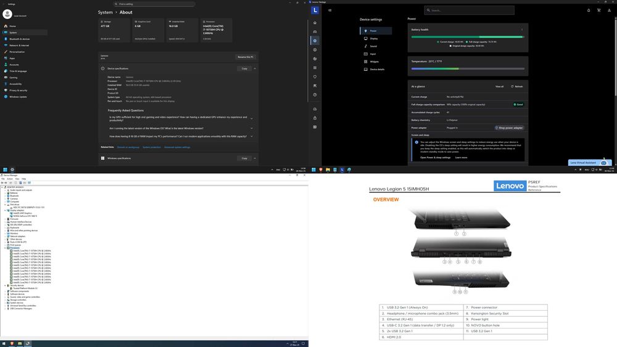617x347 pixels.
Task: Click the Find a setting search box
Action: point(154,4)
